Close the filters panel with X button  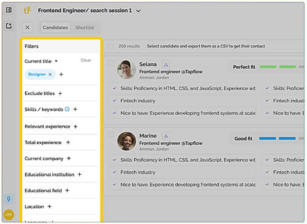pyautogui.click(x=27, y=27)
